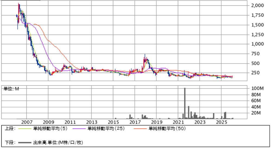Select the 単純移動平均(5) legend label
The image size is (271, 148).
tap(48, 129)
